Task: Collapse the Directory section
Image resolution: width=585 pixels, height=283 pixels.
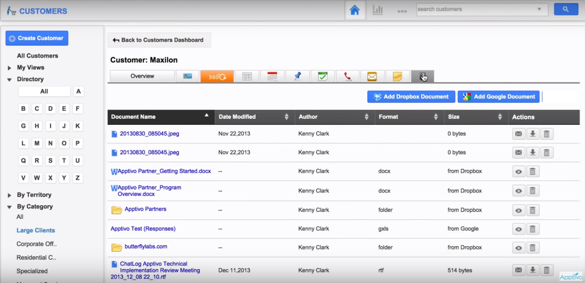Action: [x=9, y=79]
